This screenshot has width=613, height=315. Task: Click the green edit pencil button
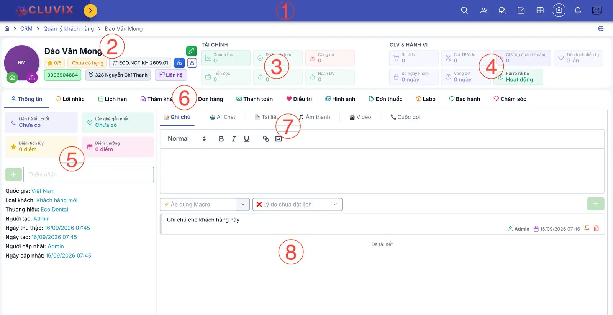pyautogui.click(x=192, y=51)
